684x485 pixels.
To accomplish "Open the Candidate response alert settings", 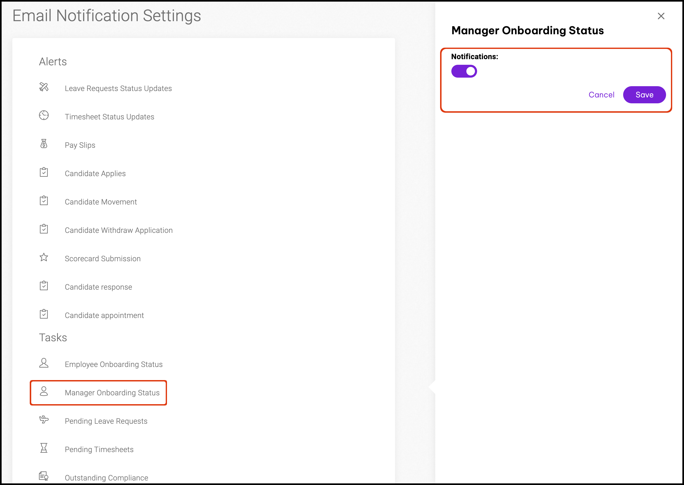I will pyautogui.click(x=98, y=287).
